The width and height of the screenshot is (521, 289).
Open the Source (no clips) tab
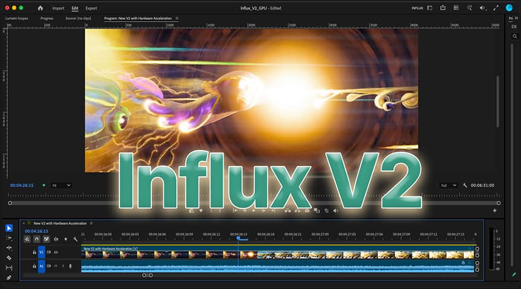pyautogui.click(x=78, y=18)
